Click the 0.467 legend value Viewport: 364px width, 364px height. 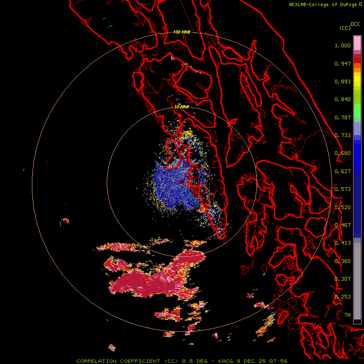pyautogui.click(x=343, y=225)
